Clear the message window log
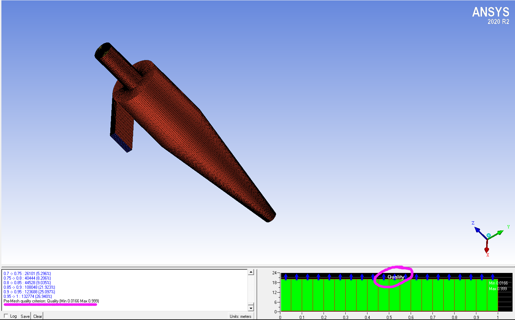515x320 pixels. 38,316
